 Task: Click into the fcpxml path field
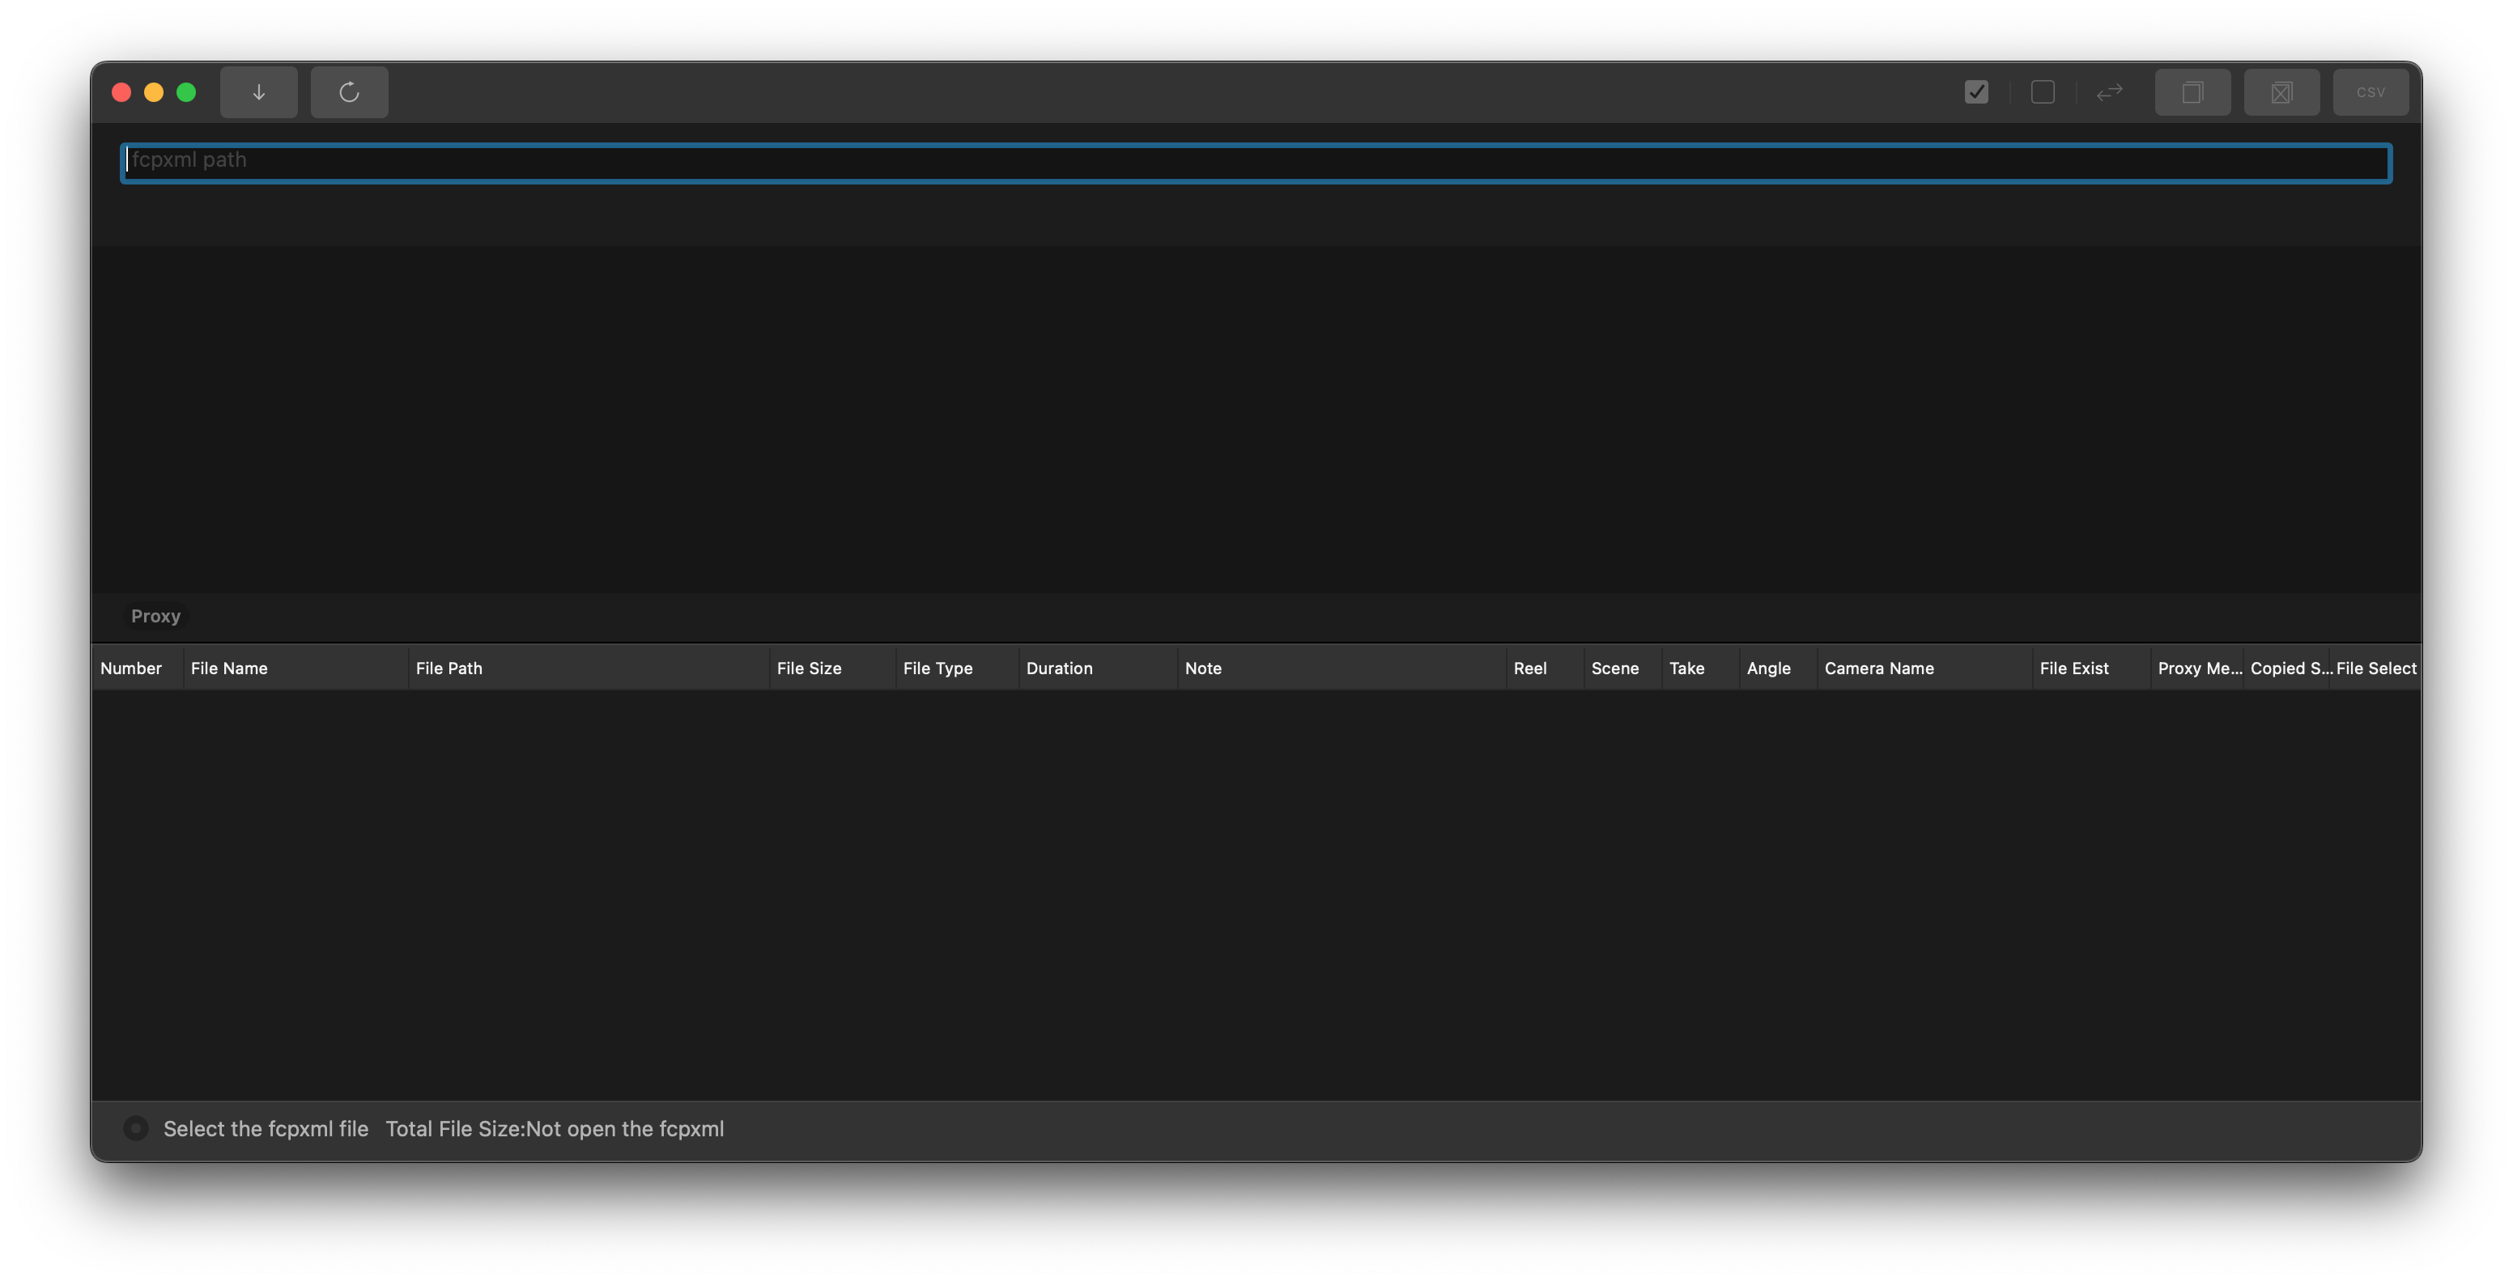[x=1256, y=162]
